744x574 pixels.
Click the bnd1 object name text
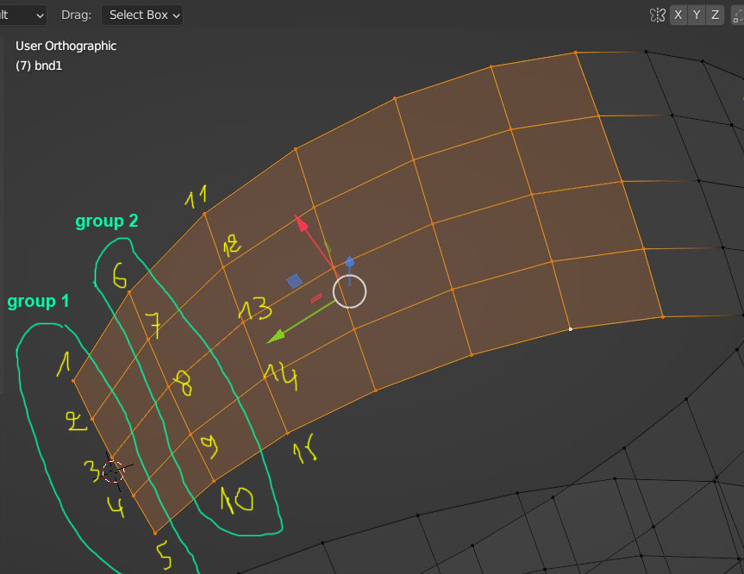point(38,65)
